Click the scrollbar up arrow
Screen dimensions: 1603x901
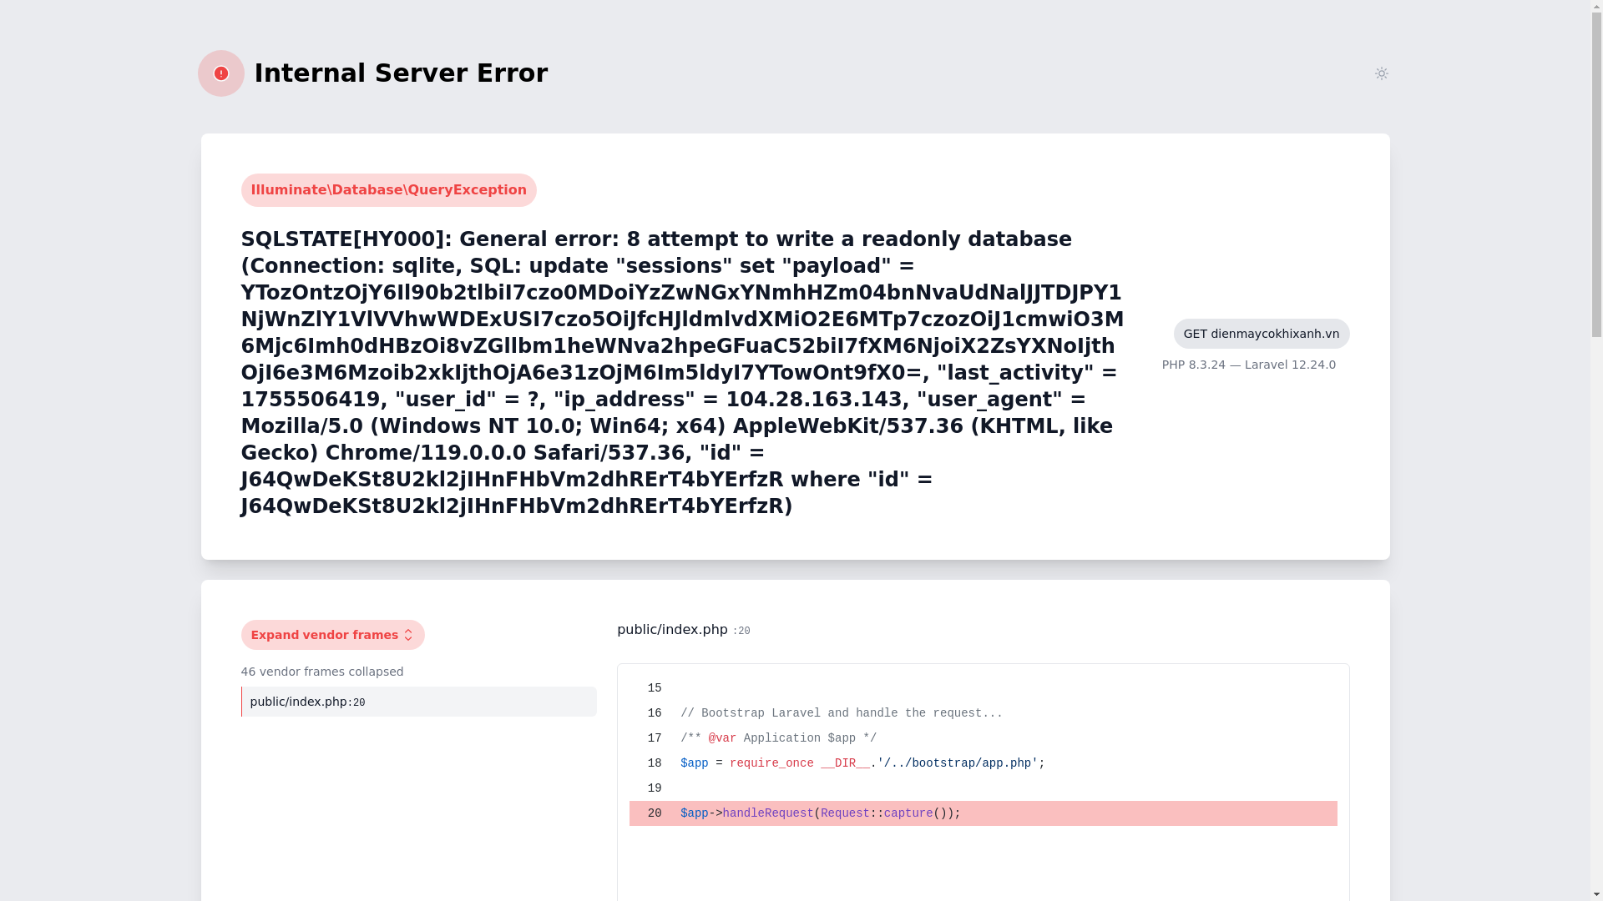(1596, 7)
